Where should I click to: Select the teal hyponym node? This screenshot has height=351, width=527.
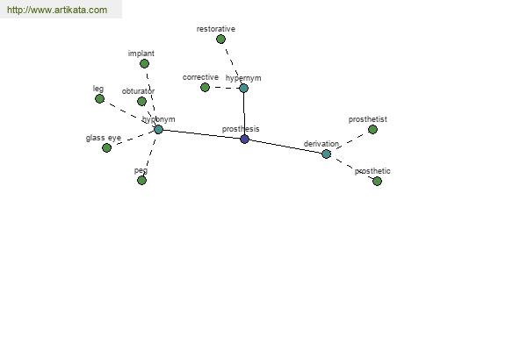tap(158, 129)
